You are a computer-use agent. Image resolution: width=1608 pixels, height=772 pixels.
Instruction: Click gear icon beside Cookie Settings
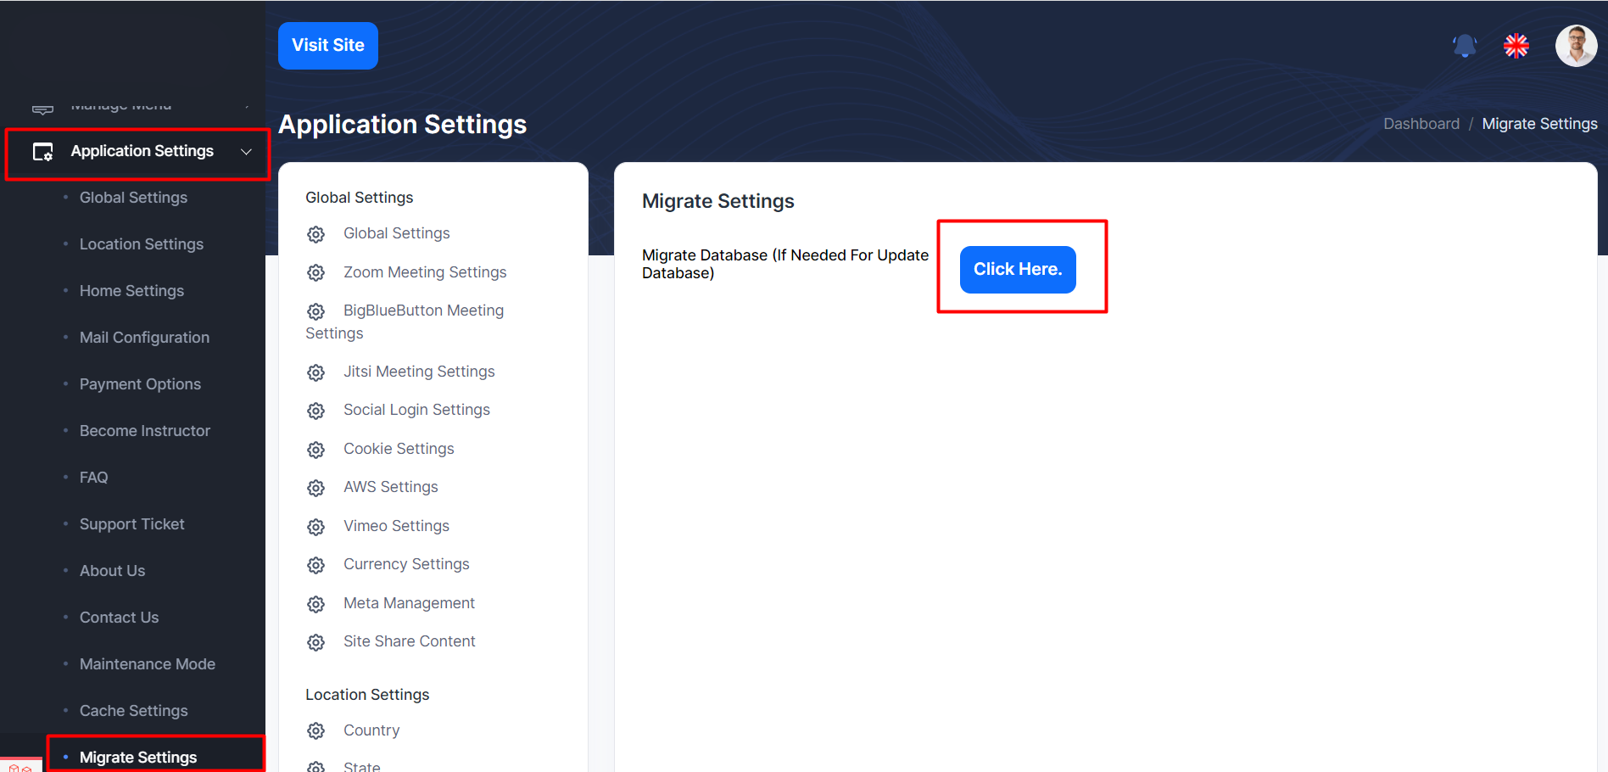click(316, 450)
